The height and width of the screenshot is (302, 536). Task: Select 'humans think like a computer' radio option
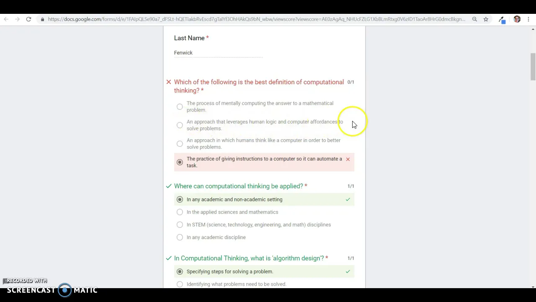[x=180, y=144]
